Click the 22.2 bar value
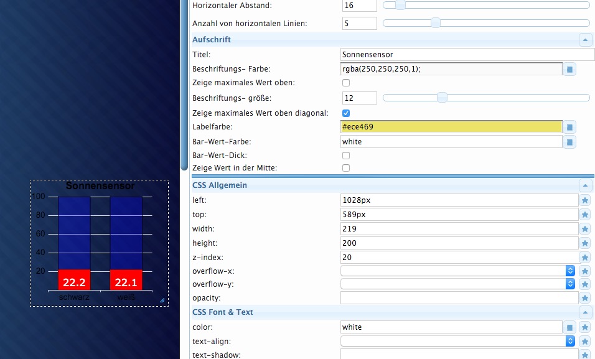The width and height of the screenshot is (595, 359). point(74,282)
